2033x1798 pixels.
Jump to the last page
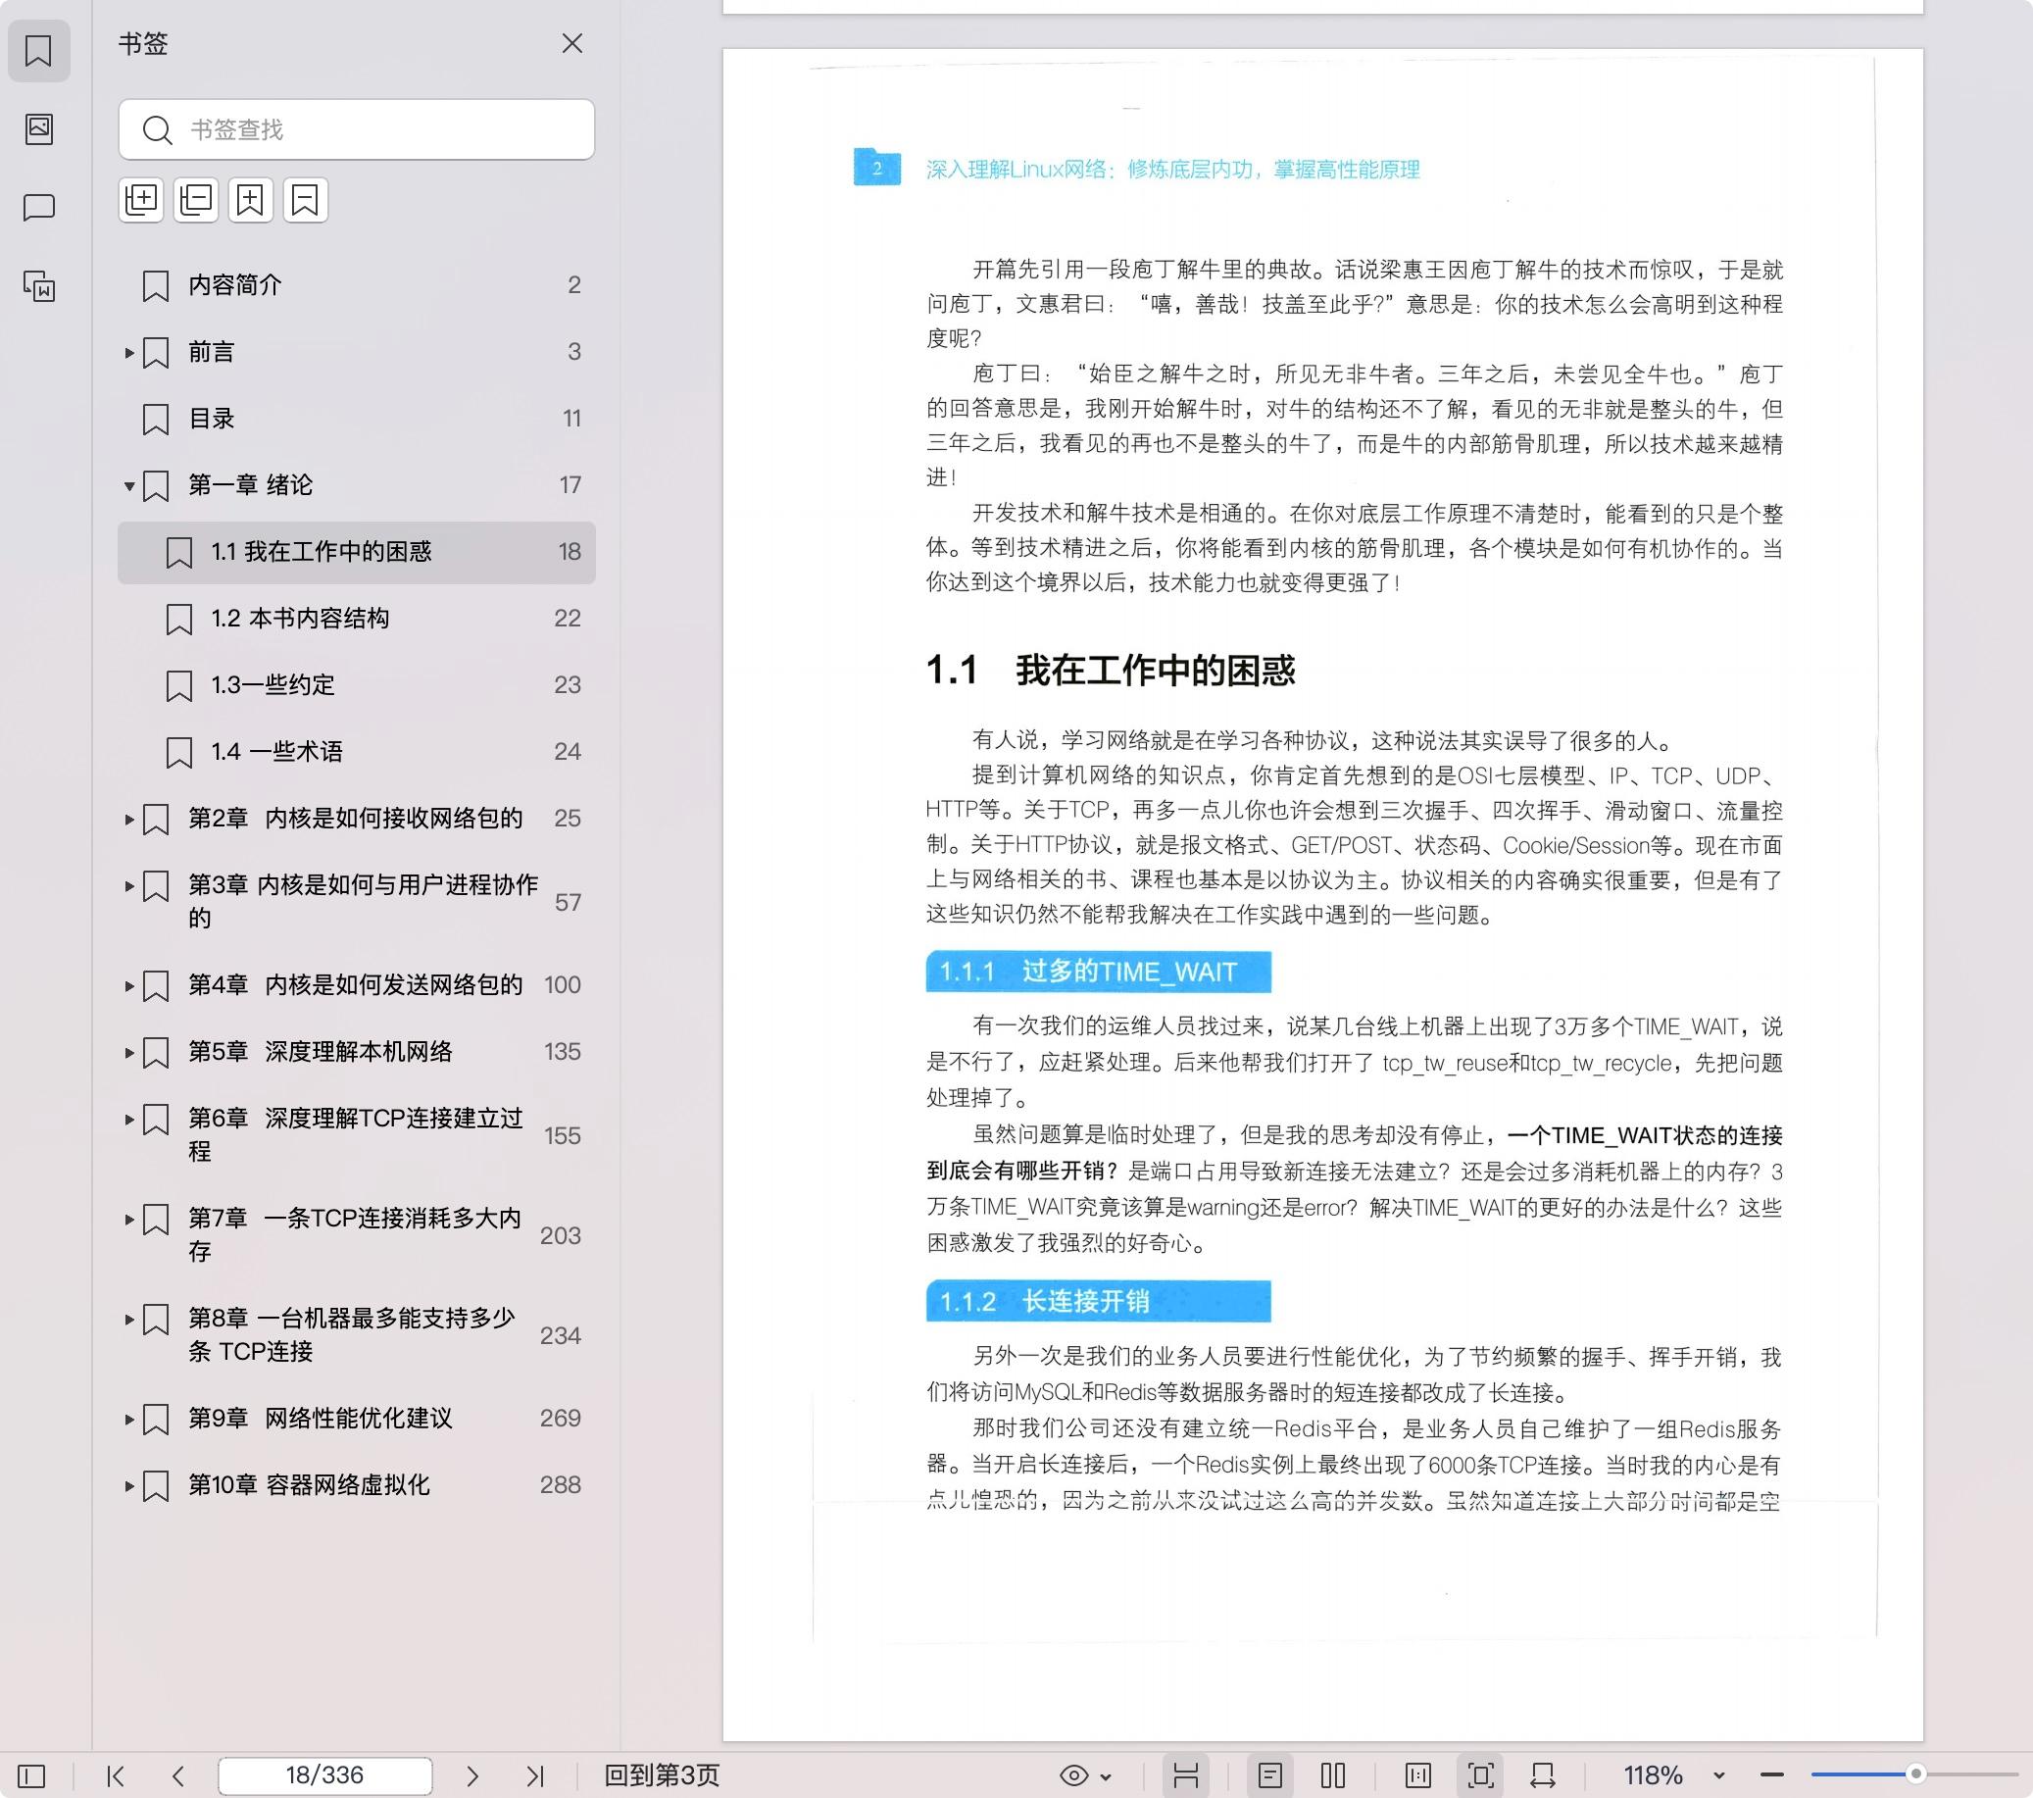pos(535,1775)
